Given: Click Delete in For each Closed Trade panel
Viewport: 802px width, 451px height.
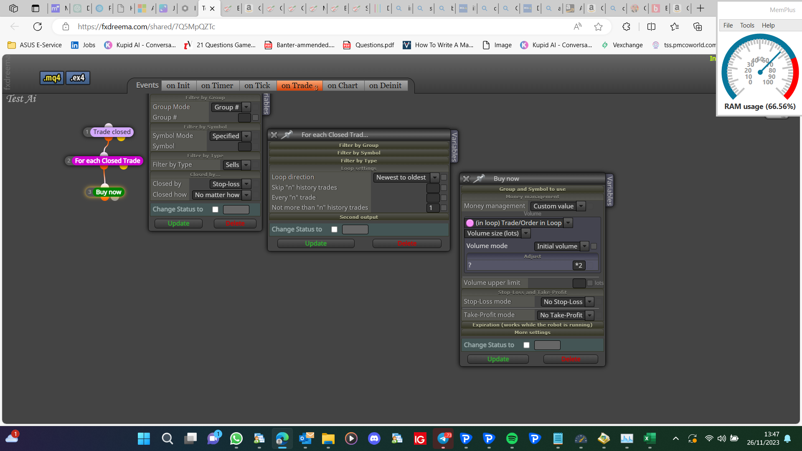Looking at the screenshot, I should pyautogui.click(x=407, y=243).
